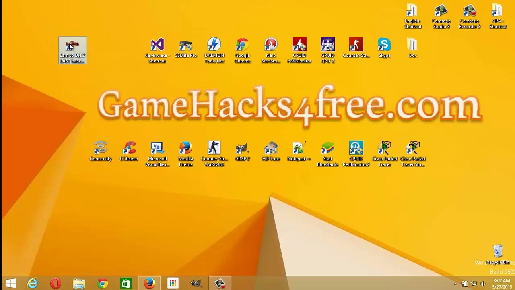Select the Earn to Die 2 hack icon

(x=72, y=51)
